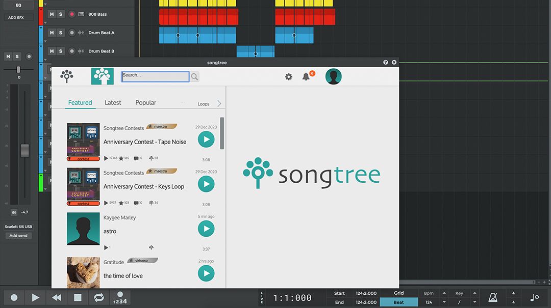This screenshot has height=308, width=551.
Task: Open the astro silhouette thumbnail
Action: [x=83, y=229]
